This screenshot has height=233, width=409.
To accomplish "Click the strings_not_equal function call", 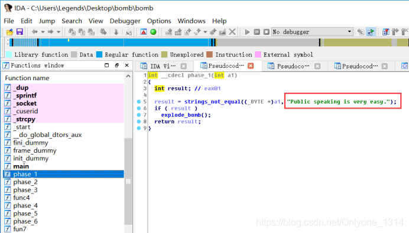I will (x=212, y=101).
